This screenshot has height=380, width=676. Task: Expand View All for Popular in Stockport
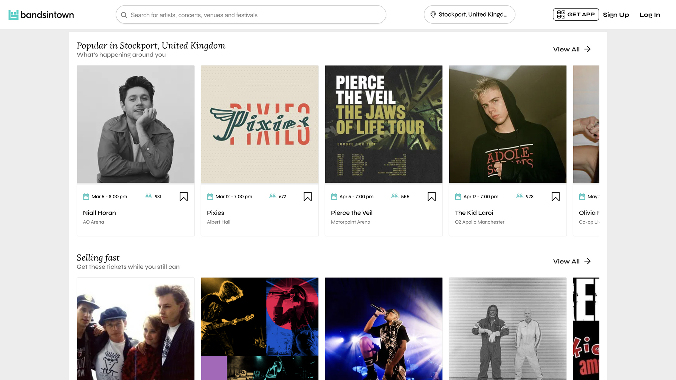(572, 49)
